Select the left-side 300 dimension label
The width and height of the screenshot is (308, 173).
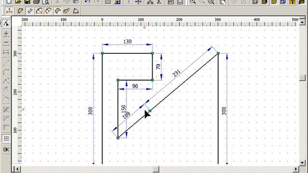(90, 111)
